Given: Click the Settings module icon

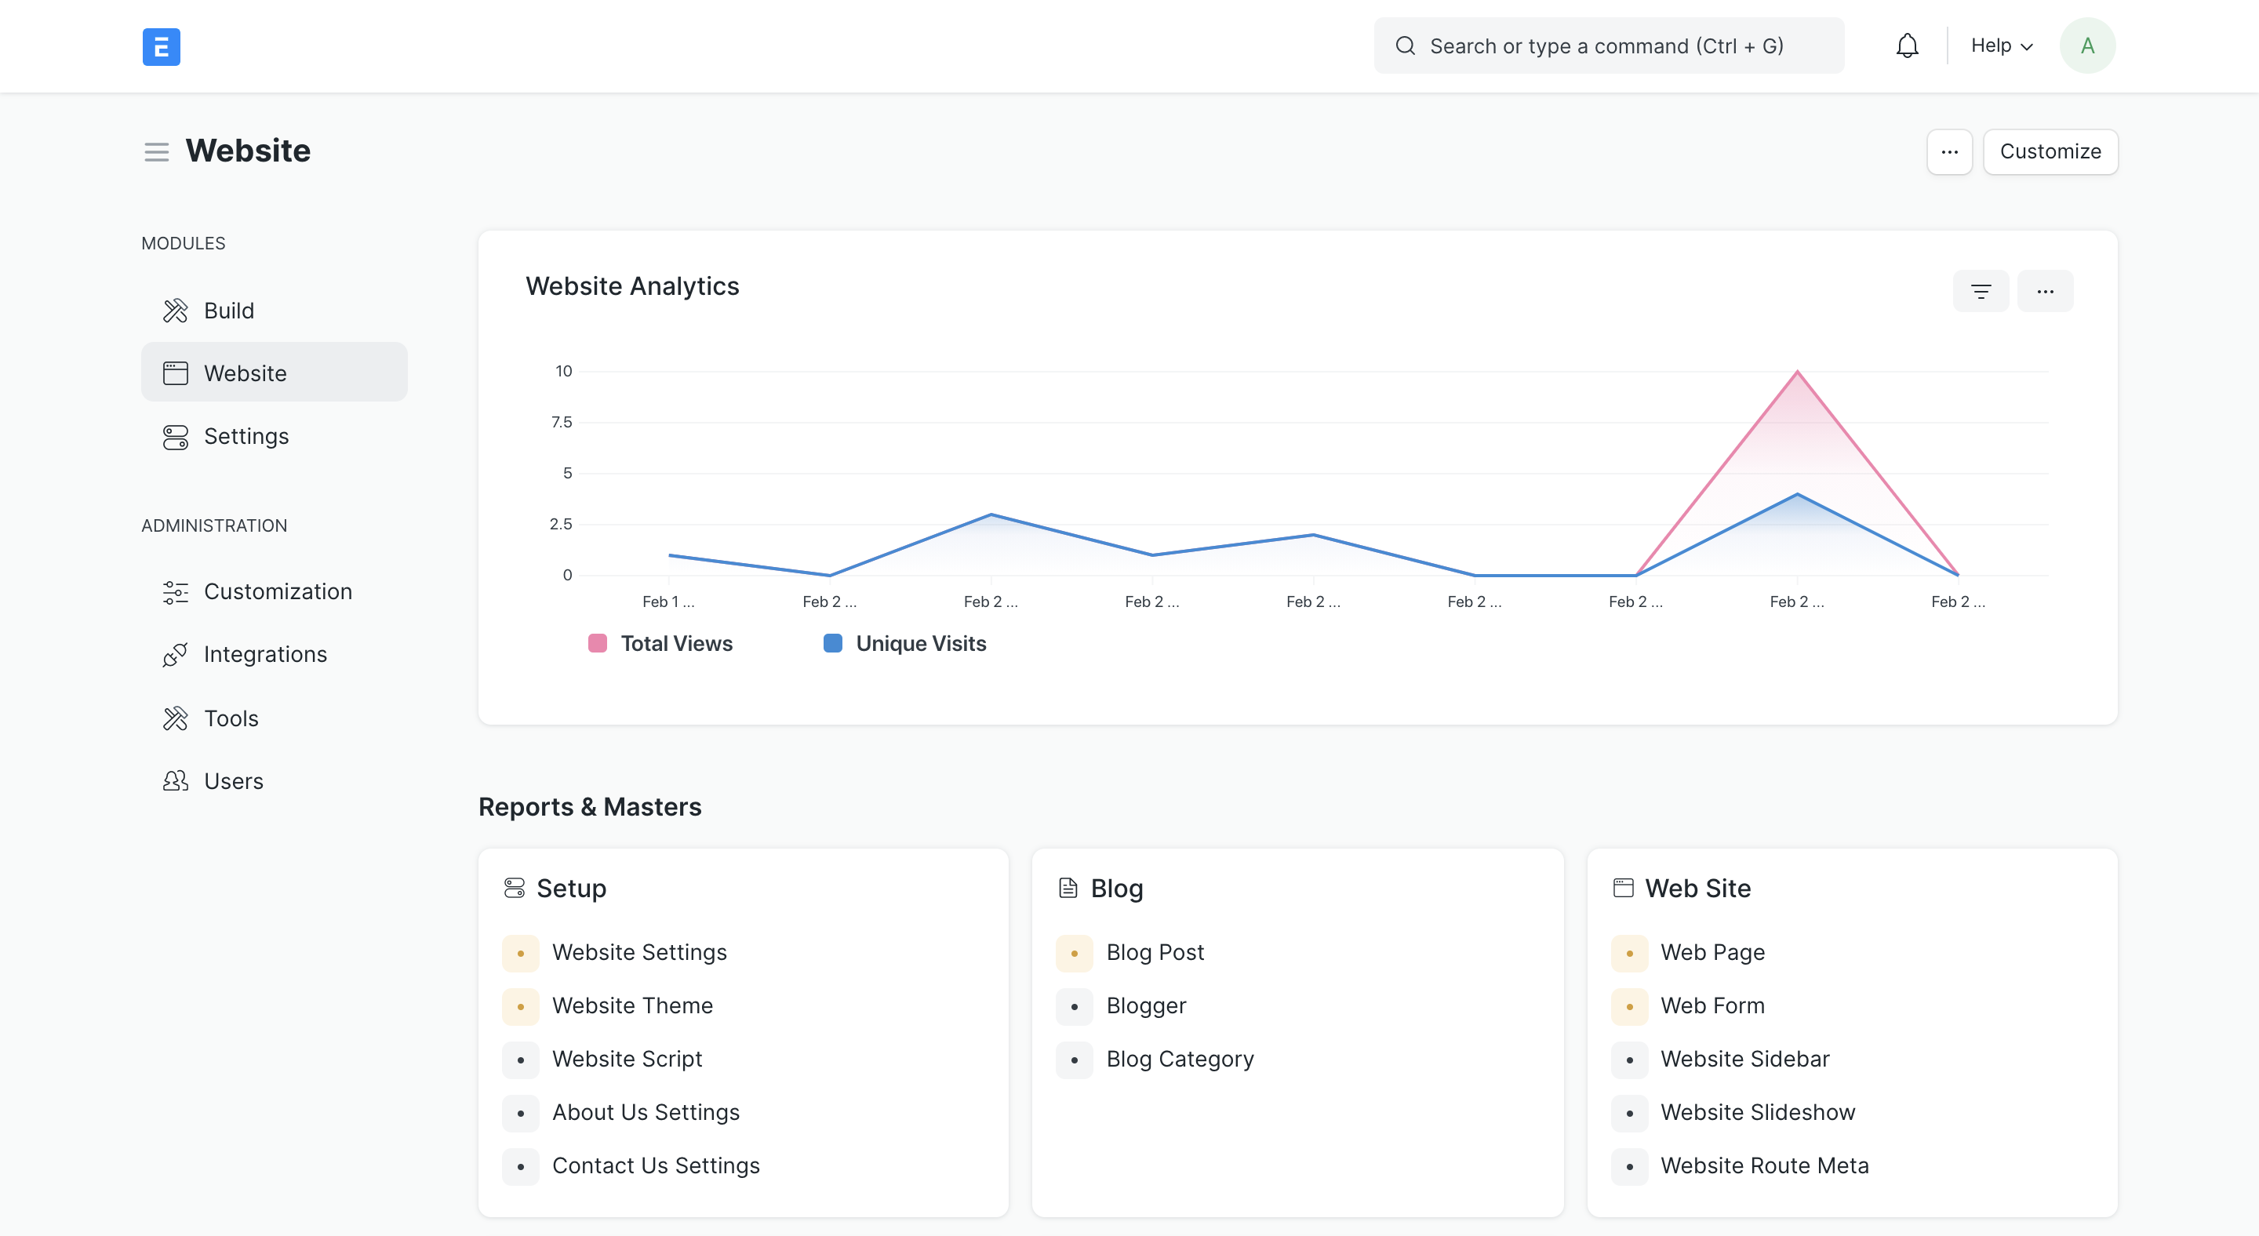Looking at the screenshot, I should coord(176,436).
